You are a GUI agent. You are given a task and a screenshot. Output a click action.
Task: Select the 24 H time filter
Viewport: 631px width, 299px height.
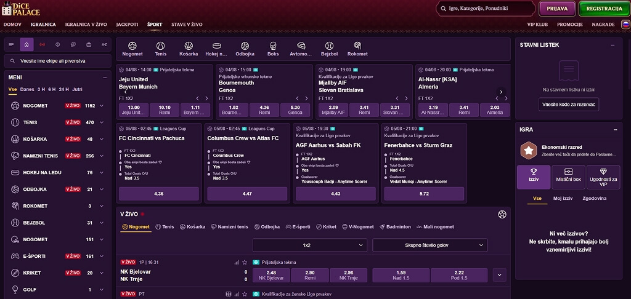(x=64, y=89)
